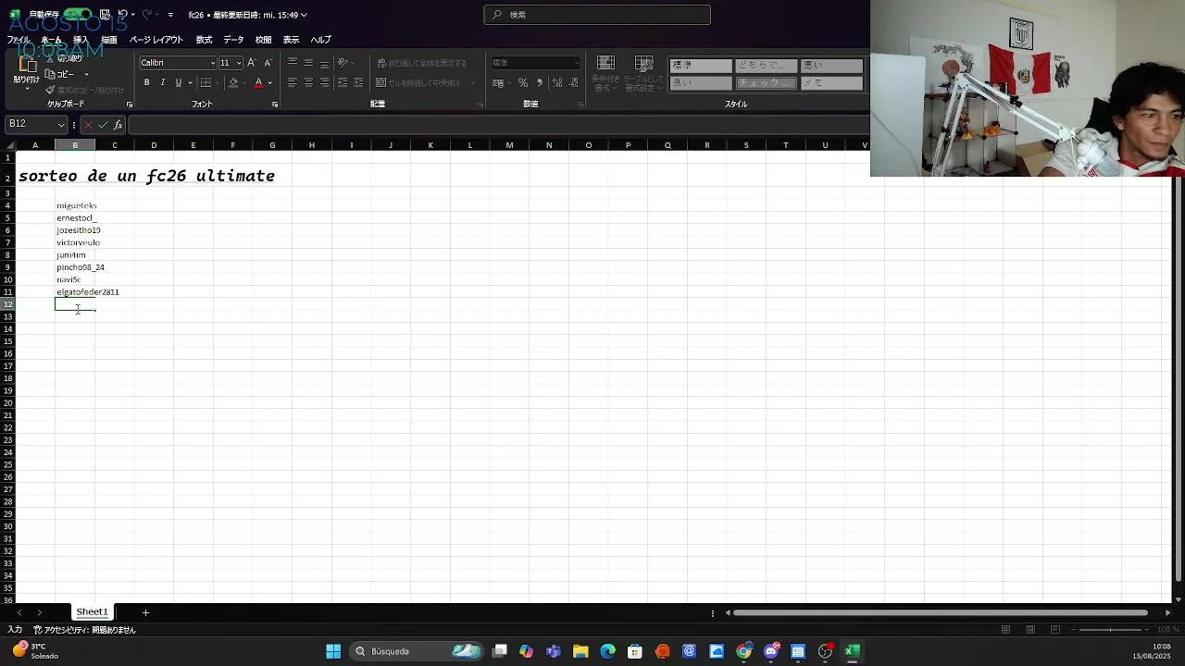This screenshot has height=666, width=1185.
Task: Open Format as Table (テーブルとして書式設定) menu
Action: pos(643,74)
